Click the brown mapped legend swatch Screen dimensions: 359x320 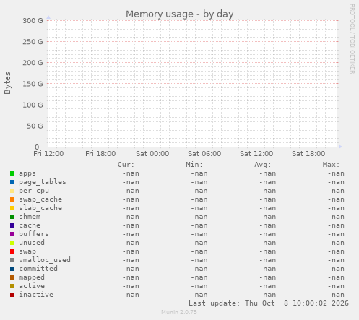[12, 277]
